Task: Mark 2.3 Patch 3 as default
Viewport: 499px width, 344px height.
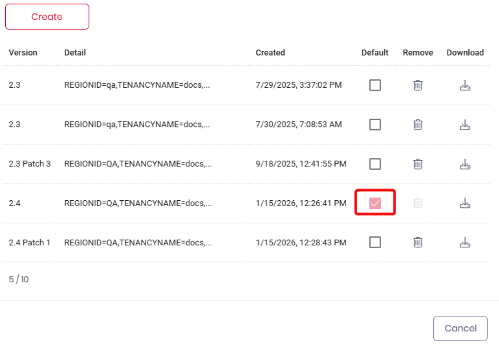Action: point(375,164)
